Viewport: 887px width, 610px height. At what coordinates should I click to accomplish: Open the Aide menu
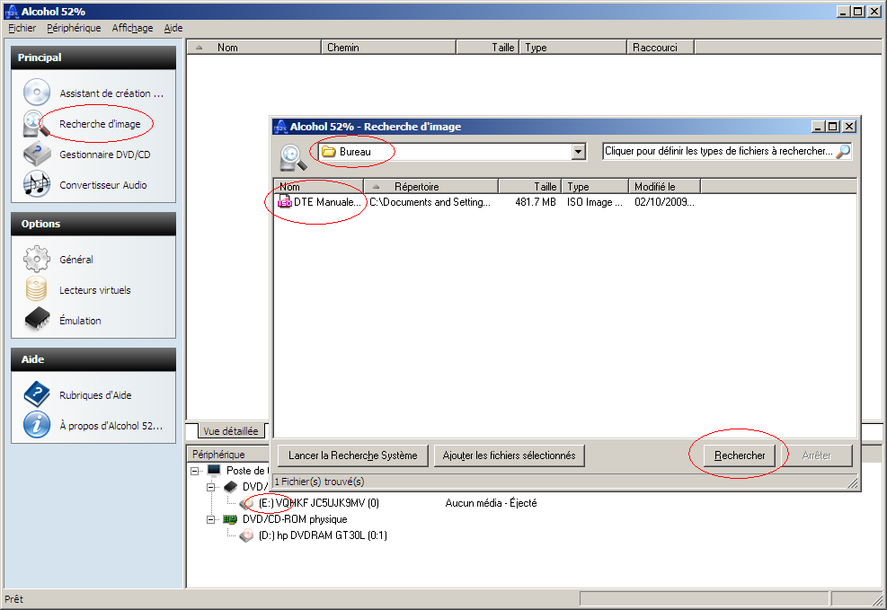173,28
